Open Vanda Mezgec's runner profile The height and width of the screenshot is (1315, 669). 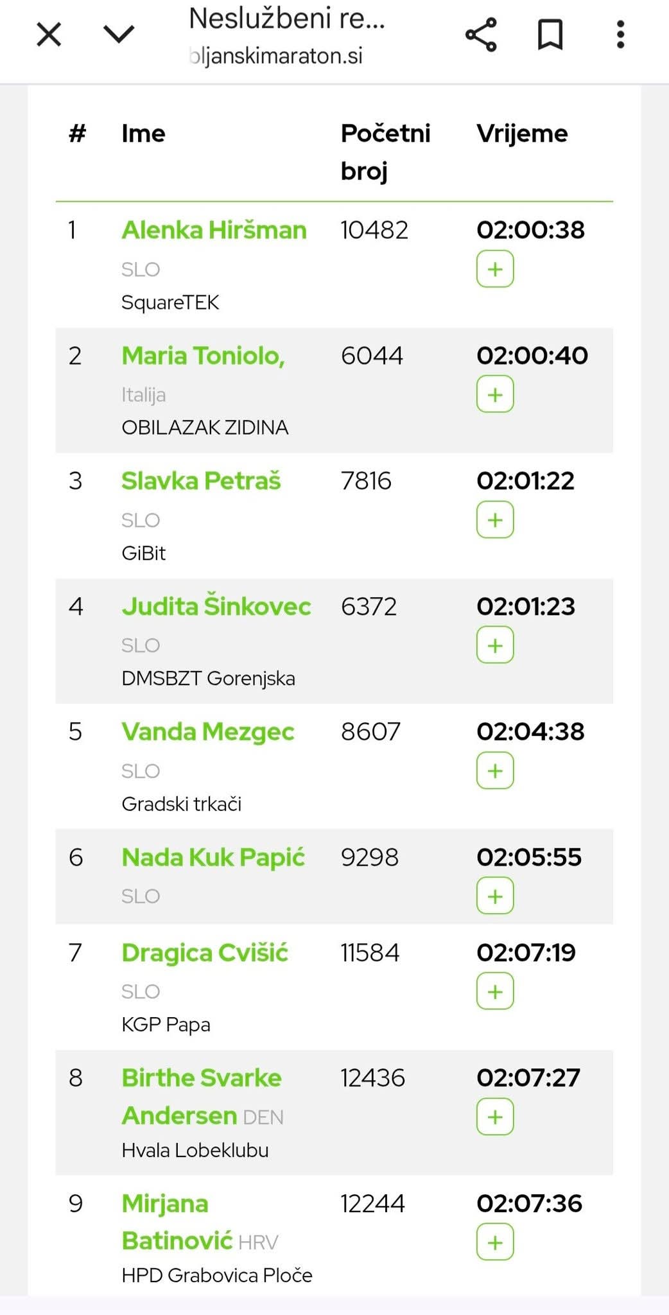(x=208, y=732)
